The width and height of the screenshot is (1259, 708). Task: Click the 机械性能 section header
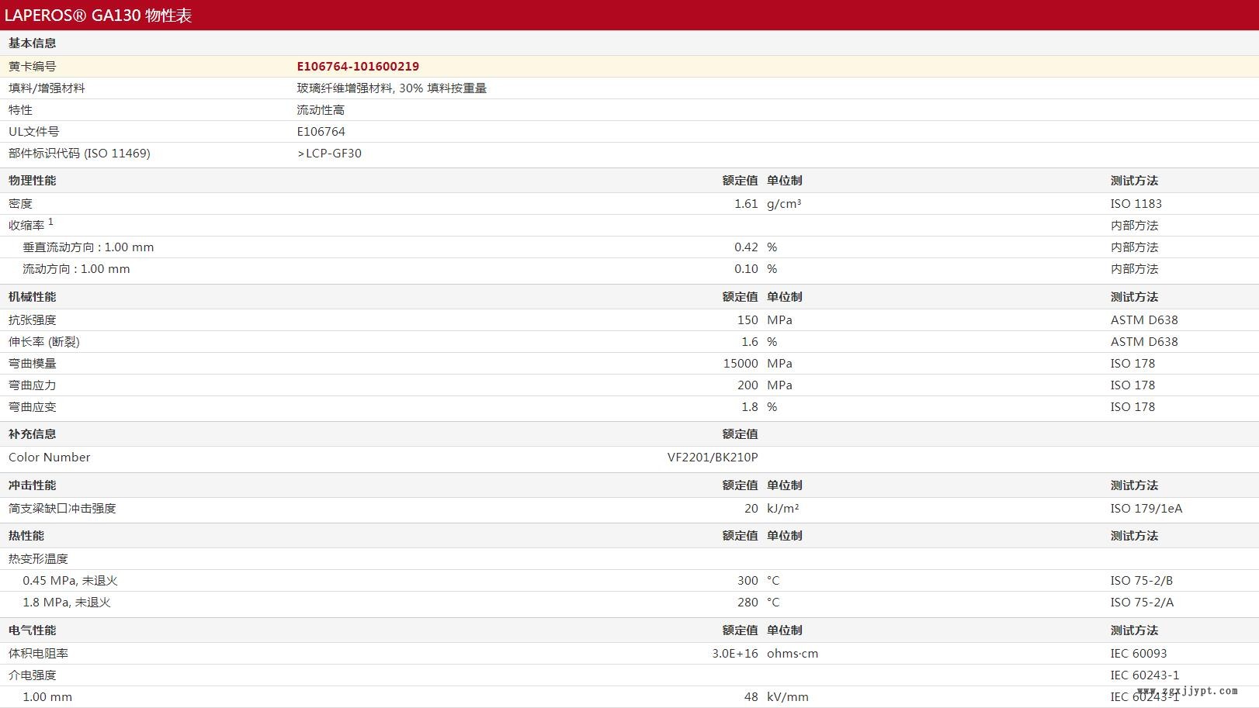pyautogui.click(x=32, y=297)
